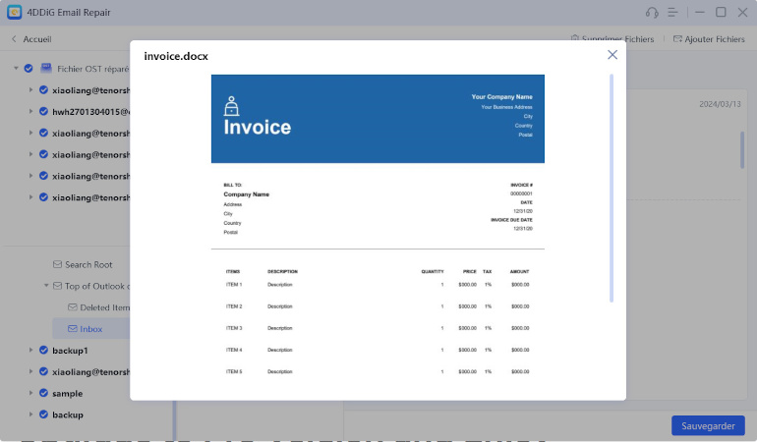Click the 4DDiG Email Repair app logo

15,12
